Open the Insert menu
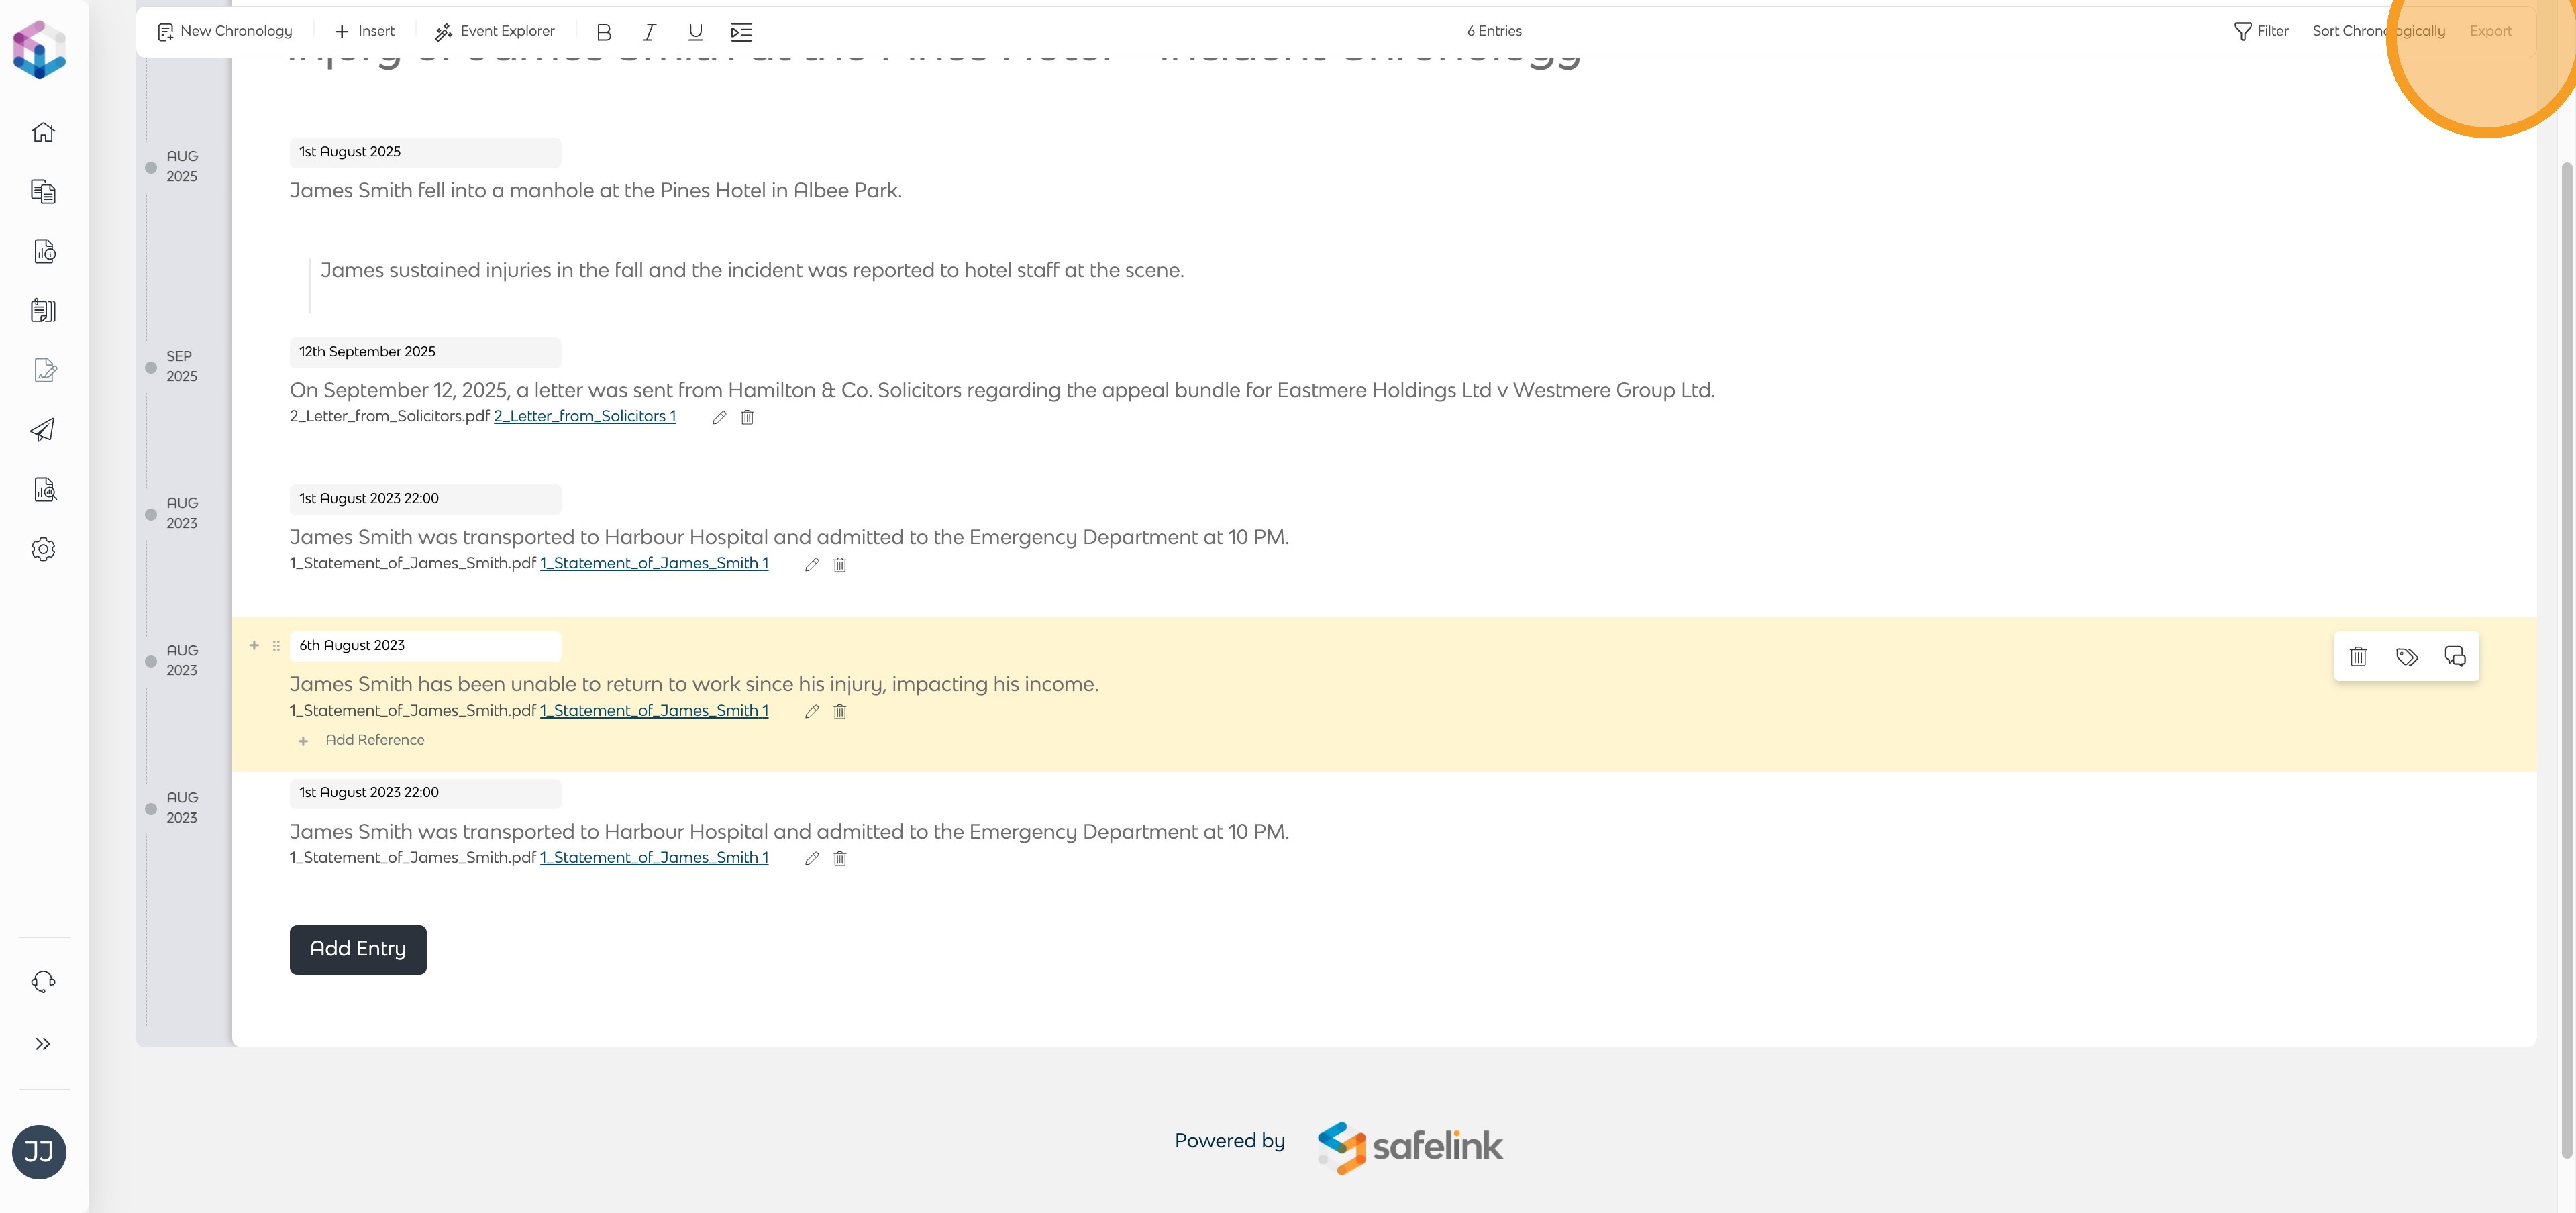This screenshot has width=2576, height=1213. [365, 31]
